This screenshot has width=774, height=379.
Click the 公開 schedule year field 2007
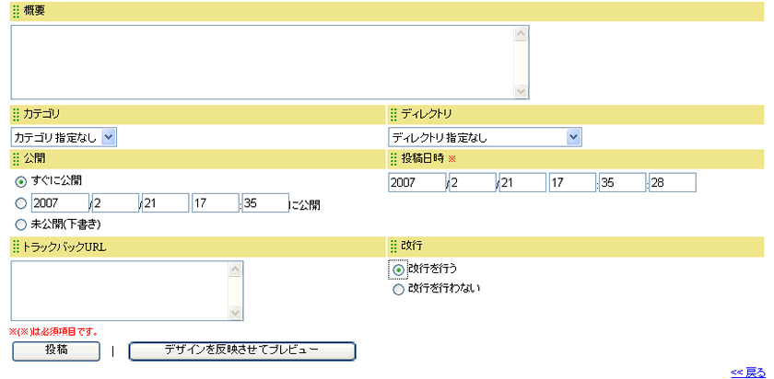coord(59,203)
